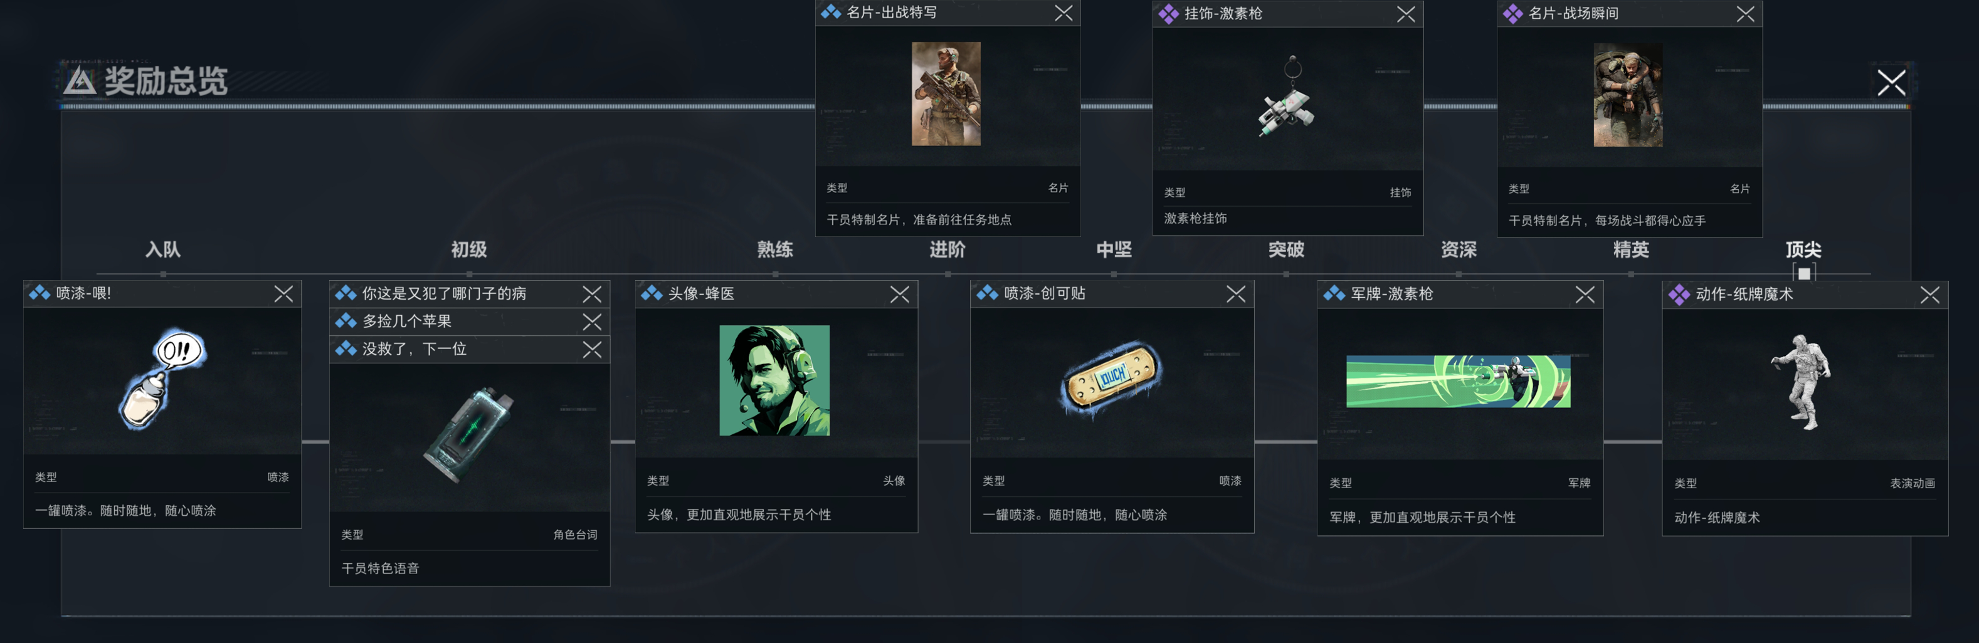Close the 头像-蜂医 reward card

[900, 294]
